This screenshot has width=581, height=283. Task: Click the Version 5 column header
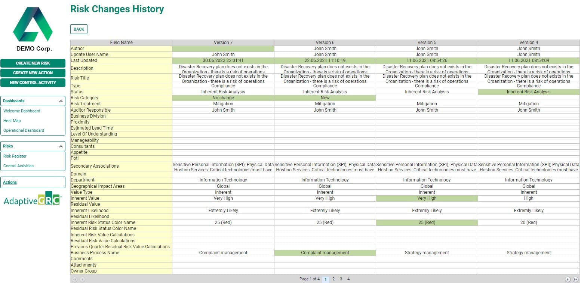(x=427, y=43)
